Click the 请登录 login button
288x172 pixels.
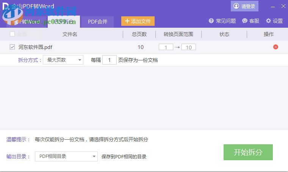244,6
